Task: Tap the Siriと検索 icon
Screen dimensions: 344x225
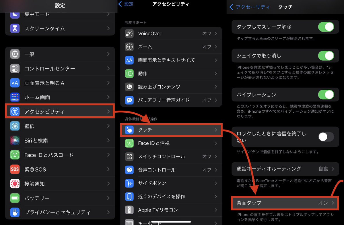Action: point(15,141)
